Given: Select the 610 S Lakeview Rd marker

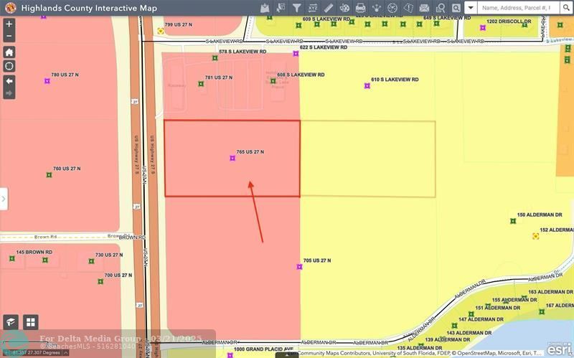Looking at the screenshot, I should tap(367, 86).
